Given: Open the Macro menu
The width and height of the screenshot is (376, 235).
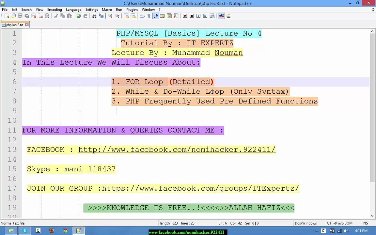Looking at the screenshot, I should pos(107,9).
